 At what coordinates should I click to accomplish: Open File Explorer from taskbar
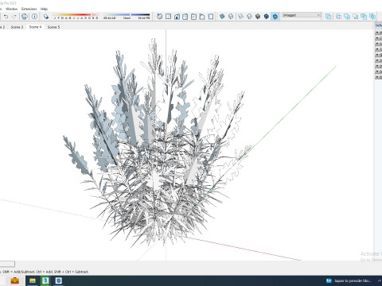click(33, 280)
